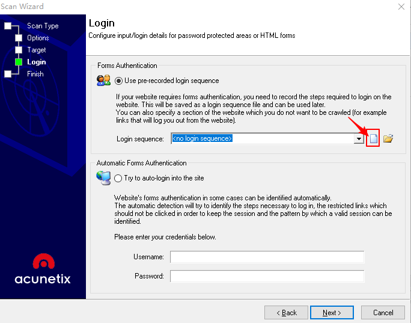Cancel the Scan Wizard
Image resolution: width=411 pixels, height=323 pixels.
pyautogui.click(x=383, y=313)
